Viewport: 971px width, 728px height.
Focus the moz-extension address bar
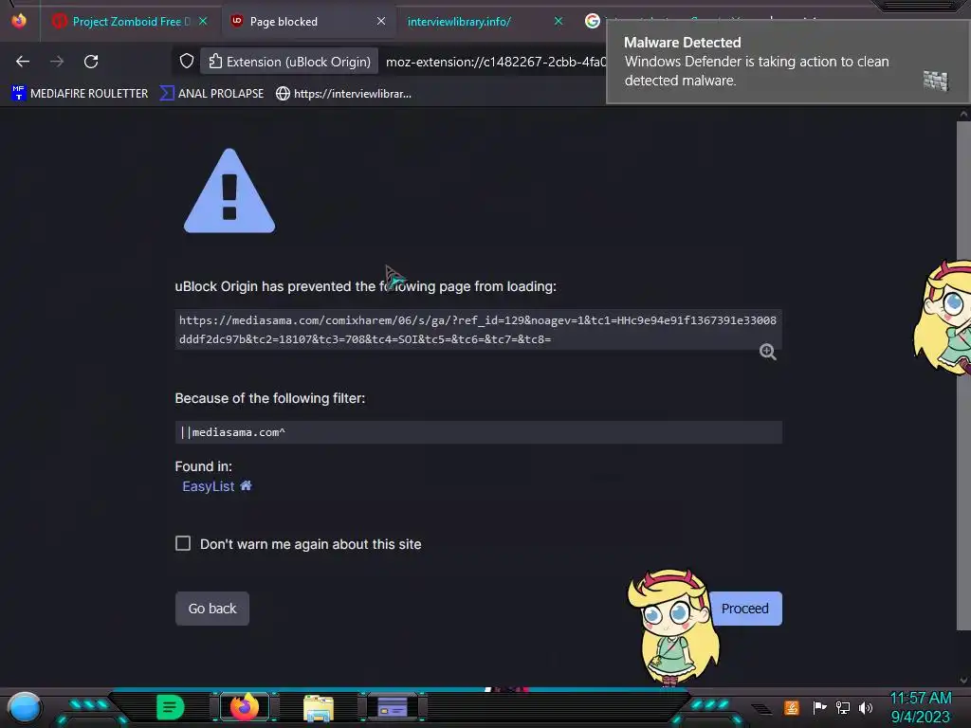(x=495, y=62)
